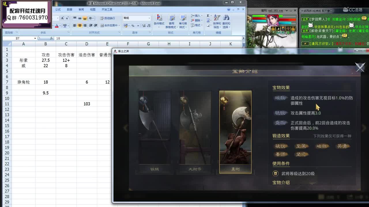
Task: Click the Insert (插入) cells icon
Action: coord(197,16)
